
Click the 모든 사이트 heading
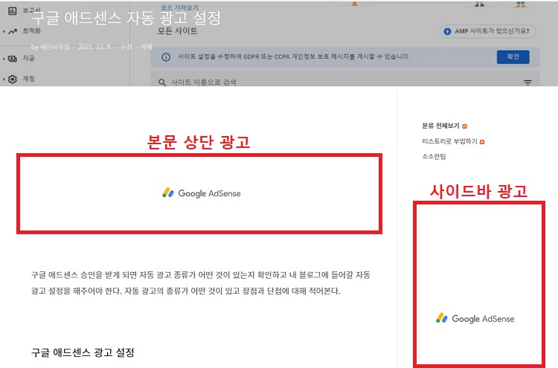point(177,31)
